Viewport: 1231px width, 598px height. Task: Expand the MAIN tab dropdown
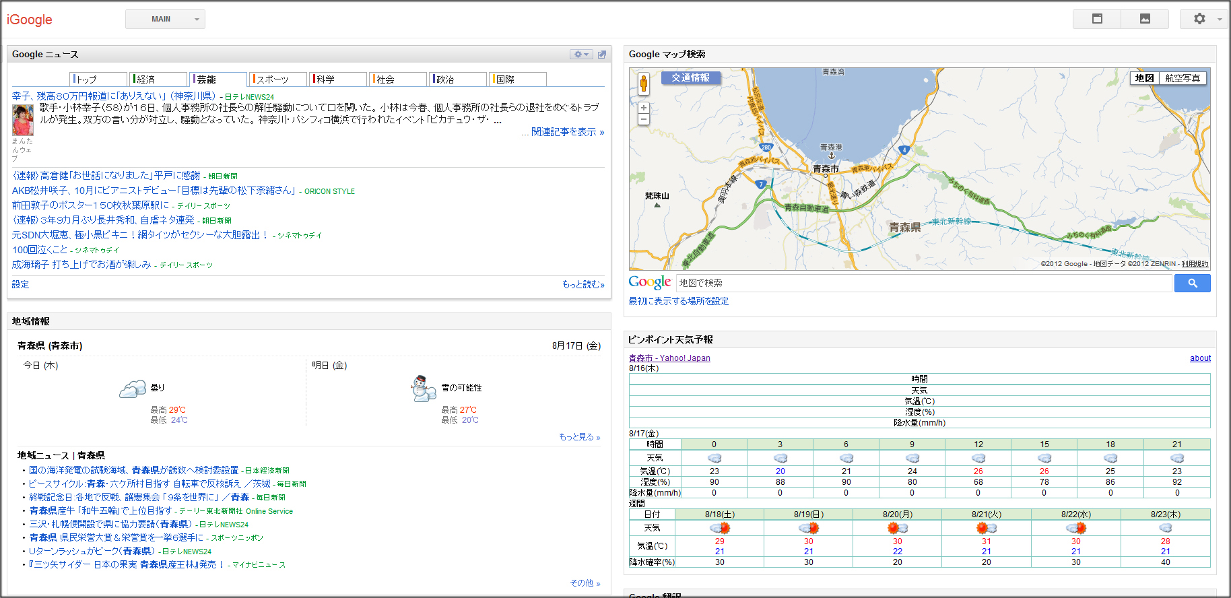[165, 19]
